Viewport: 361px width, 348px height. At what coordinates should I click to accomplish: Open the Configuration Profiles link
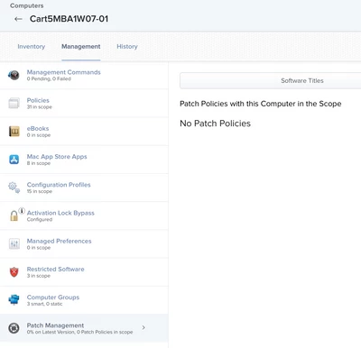pyautogui.click(x=59, y=185)
